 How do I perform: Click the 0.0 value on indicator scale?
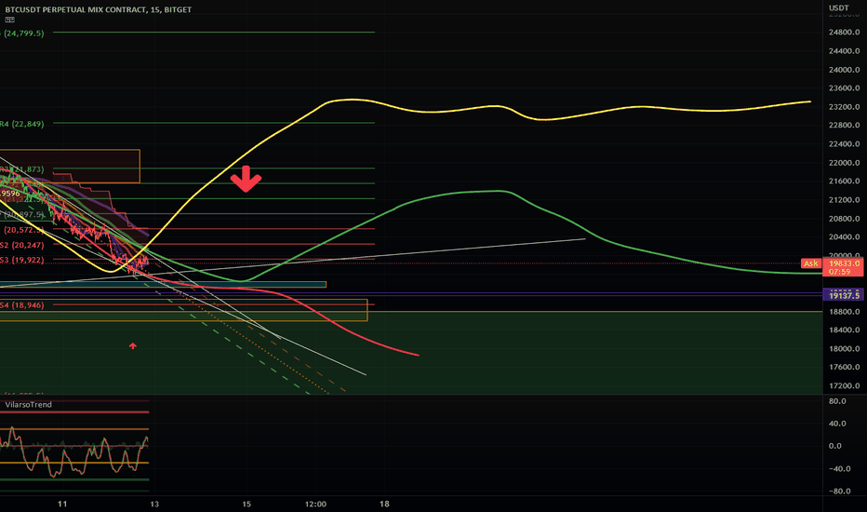point(835,446)
